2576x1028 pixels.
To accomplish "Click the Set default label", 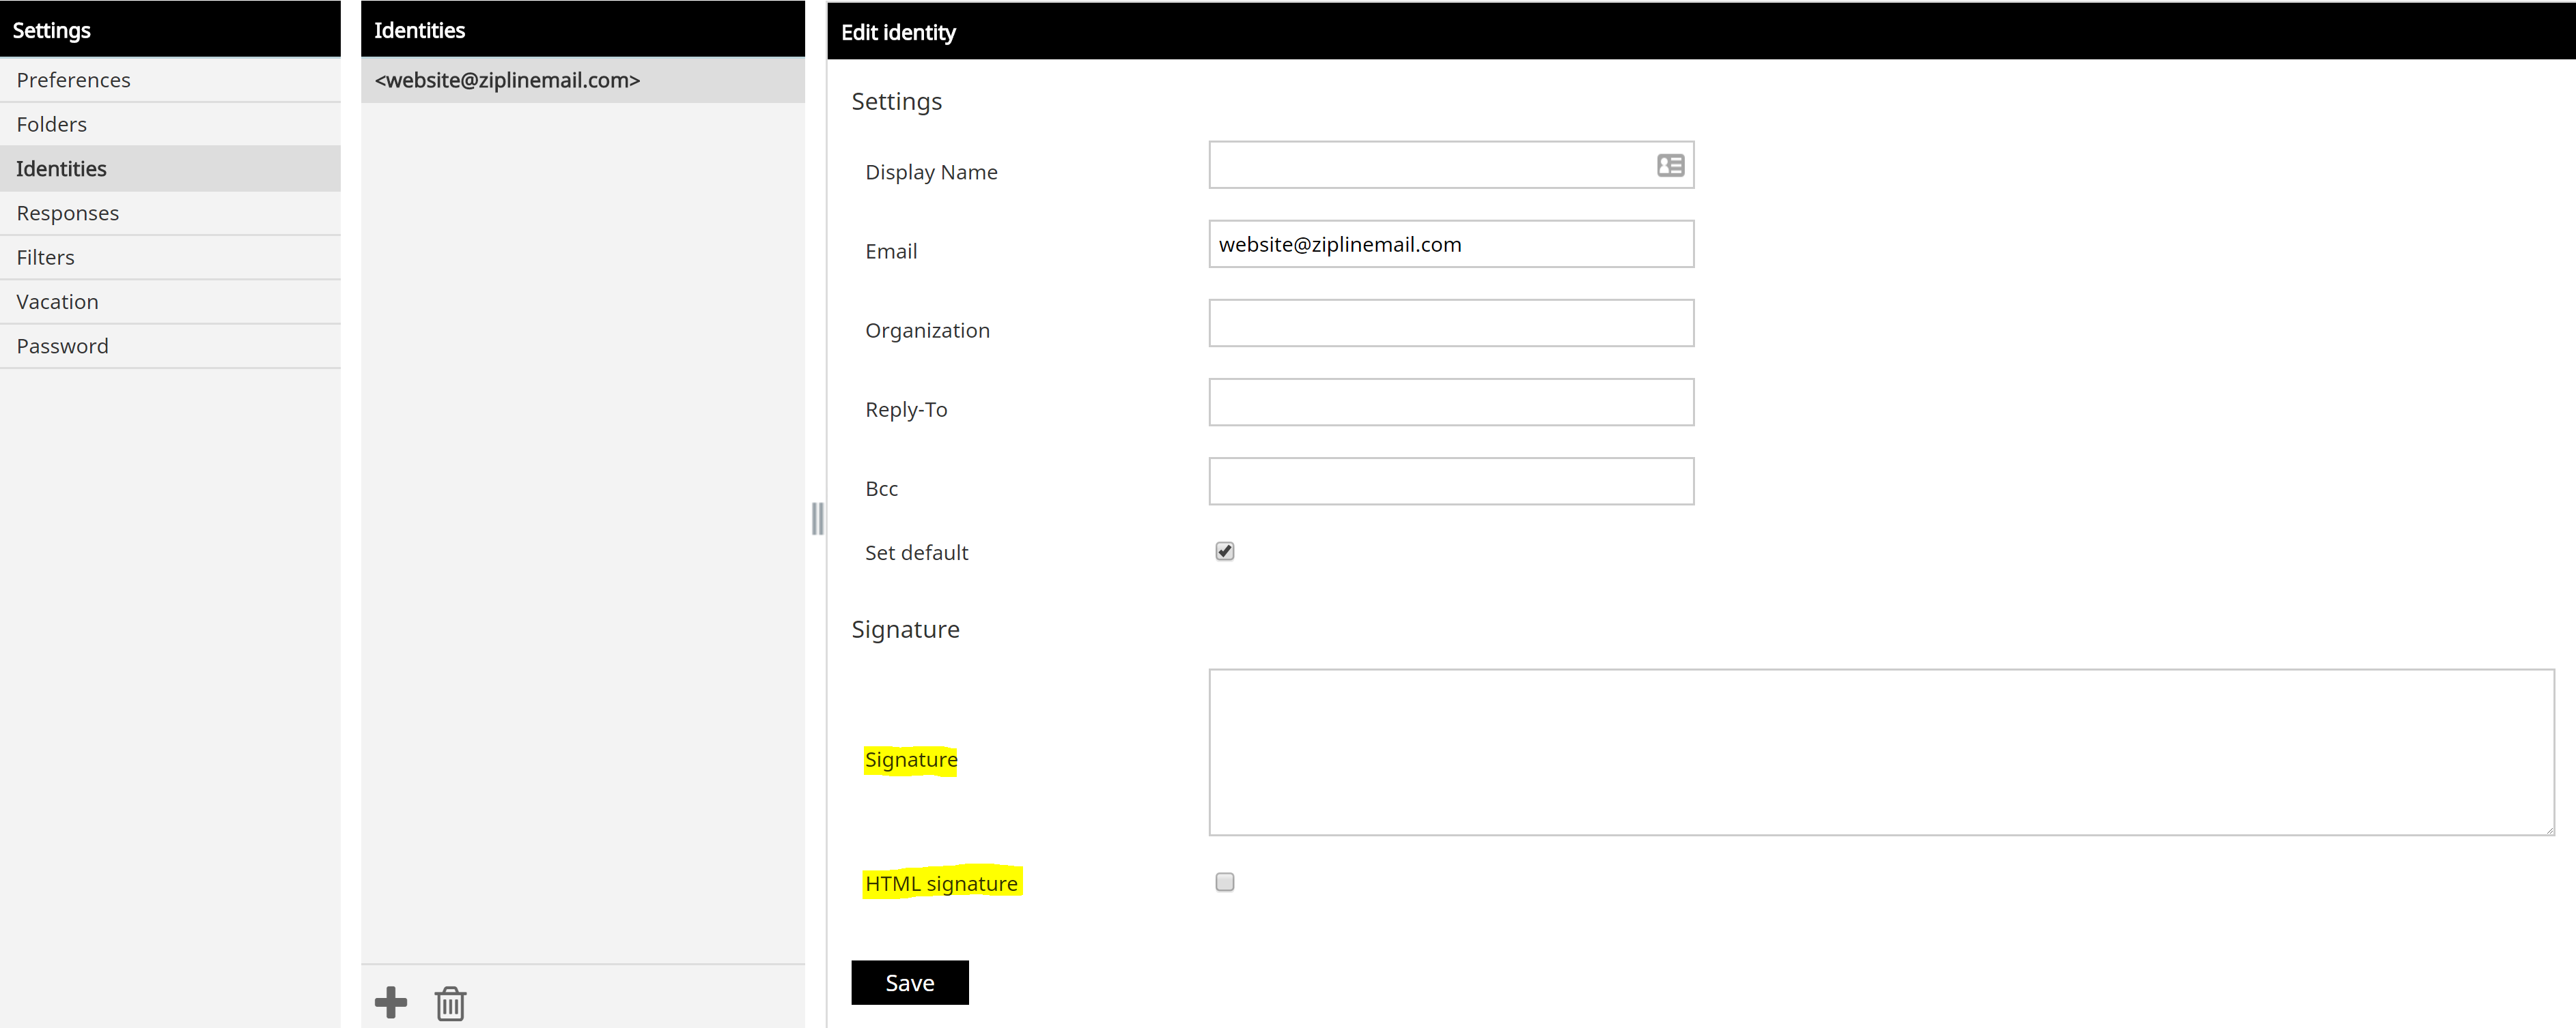I will pyautogui.click(x=916, y=553).
